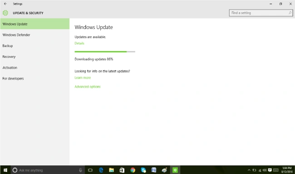
Task: Click the 'Updates are available.' text
Action: 90,37
